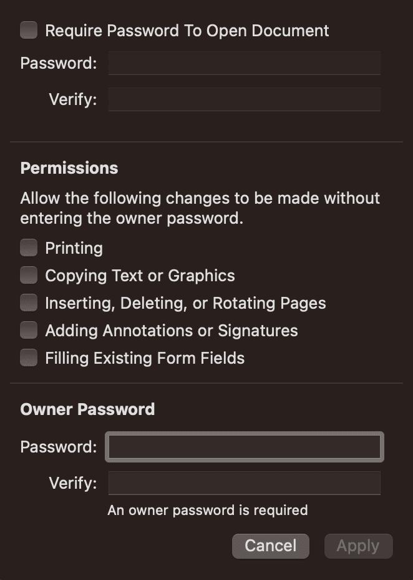Disable the Copying Text or Graphics checkbox

[x=29, y=275]
